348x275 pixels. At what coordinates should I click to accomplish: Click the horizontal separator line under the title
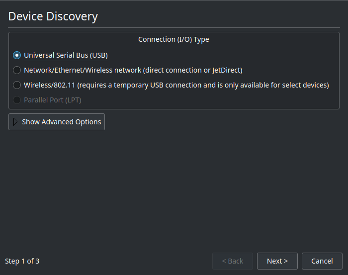pos(174,27)
